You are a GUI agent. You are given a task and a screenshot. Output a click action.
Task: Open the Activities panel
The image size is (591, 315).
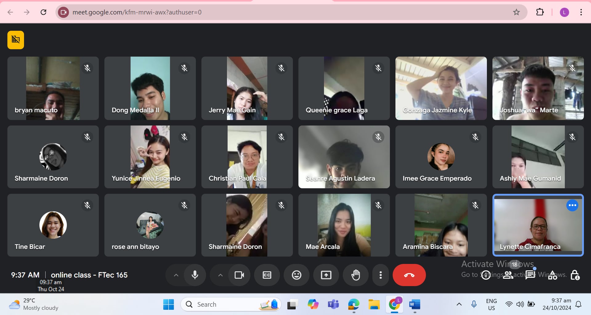[x=553, y=275]
